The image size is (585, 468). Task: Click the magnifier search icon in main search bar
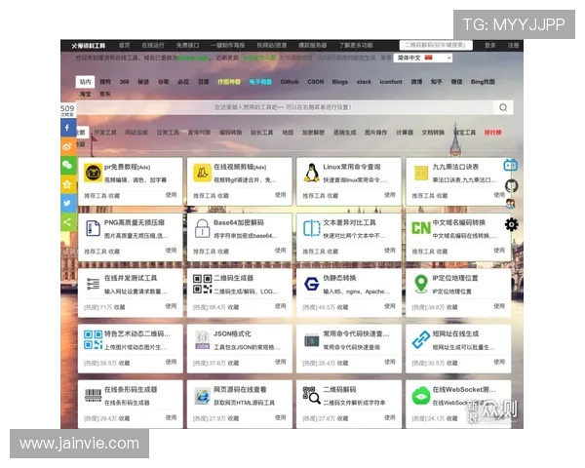[503, 107]
